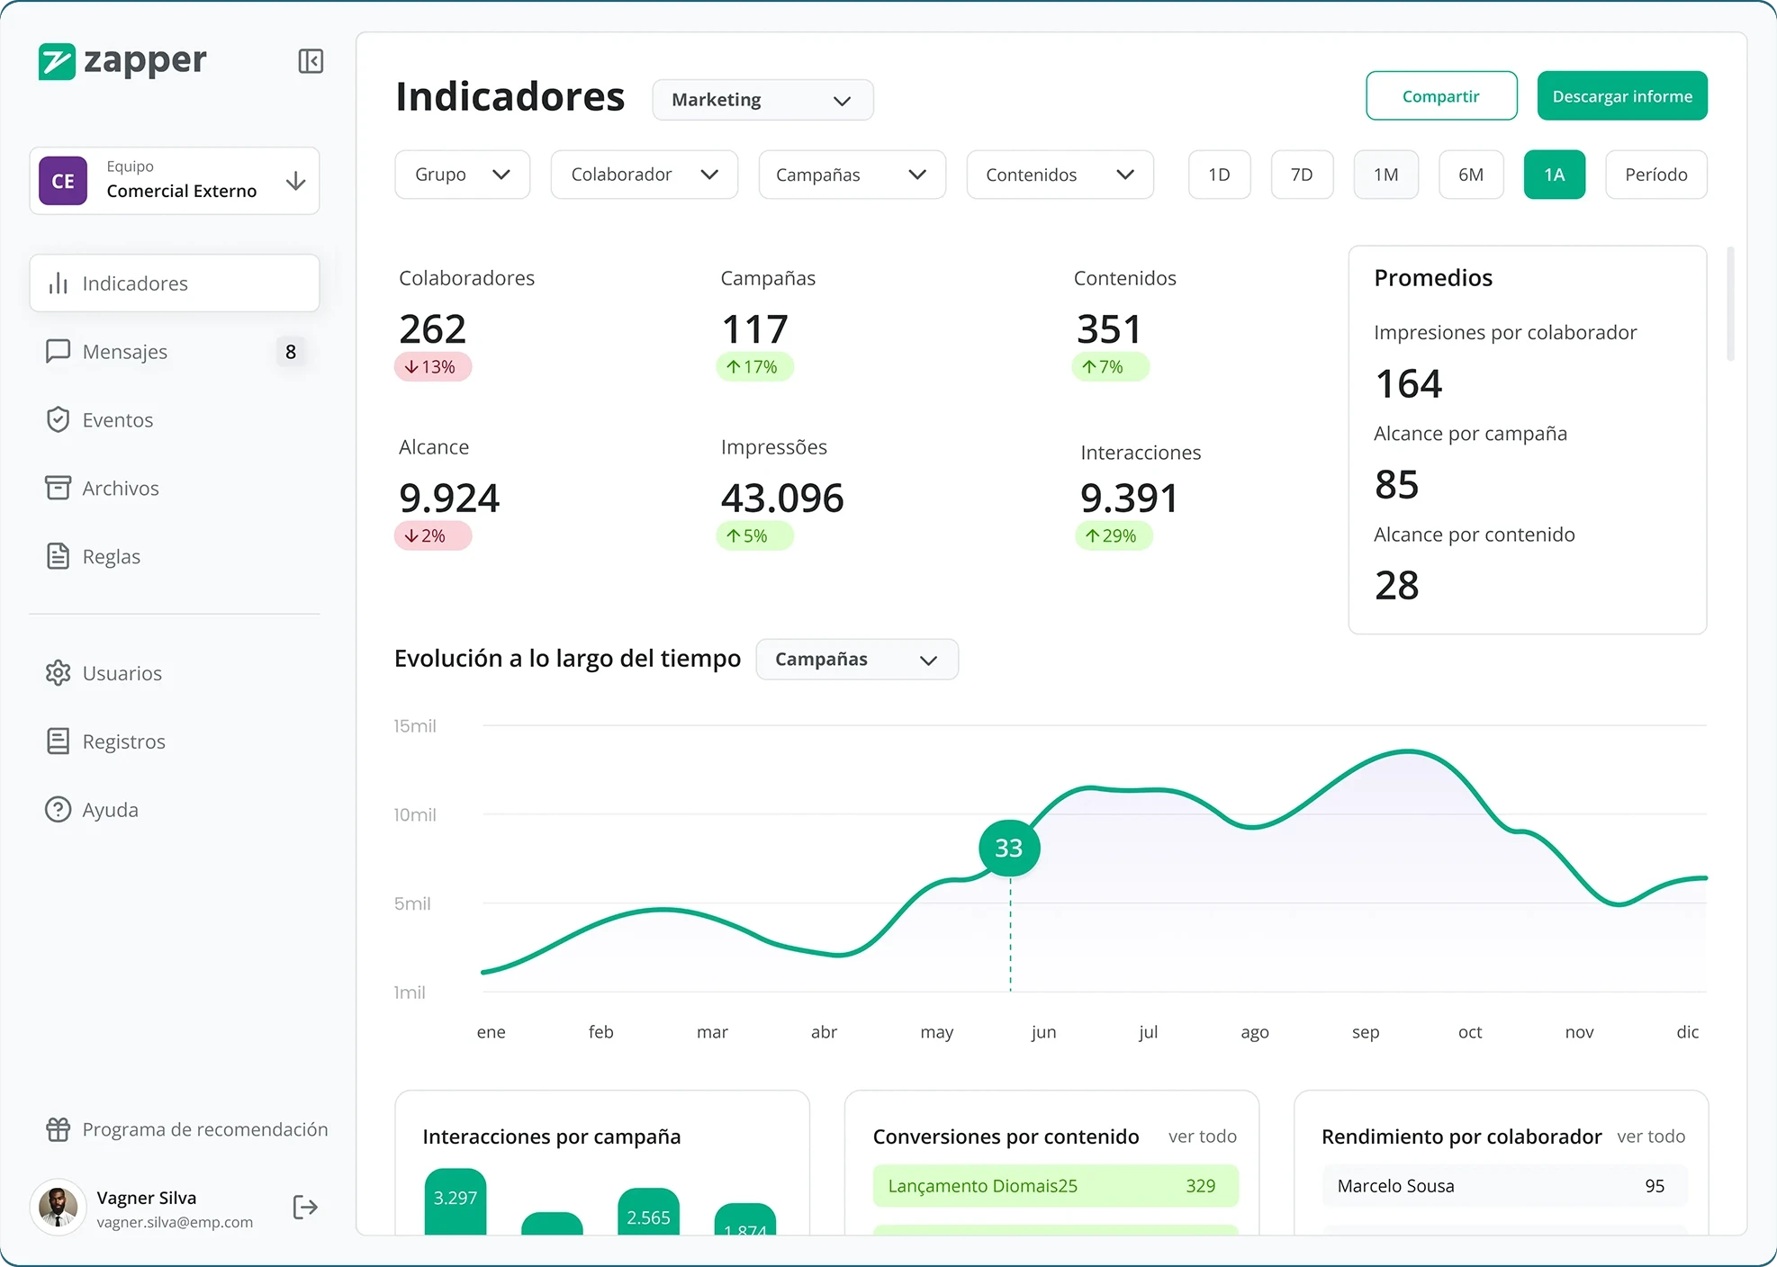1777x1267 pixels.
Task: Expand the Grupo filter dropdown
Action: [x=463, y=175]
